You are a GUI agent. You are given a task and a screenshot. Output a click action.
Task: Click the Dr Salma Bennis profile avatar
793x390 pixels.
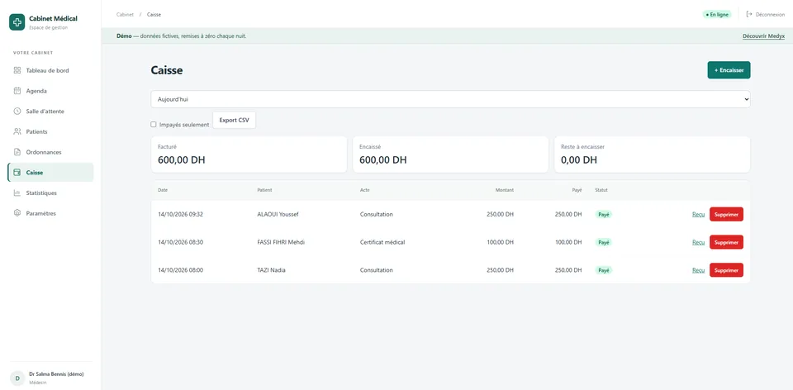[x=17, y=378]
